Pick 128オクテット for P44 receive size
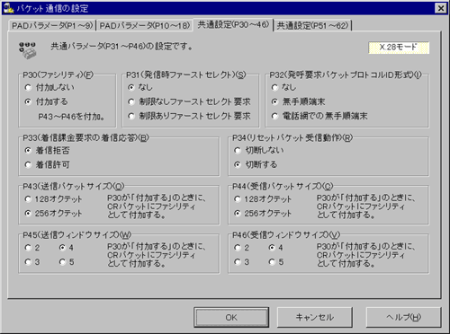The image size is (450, 334). 263,199
